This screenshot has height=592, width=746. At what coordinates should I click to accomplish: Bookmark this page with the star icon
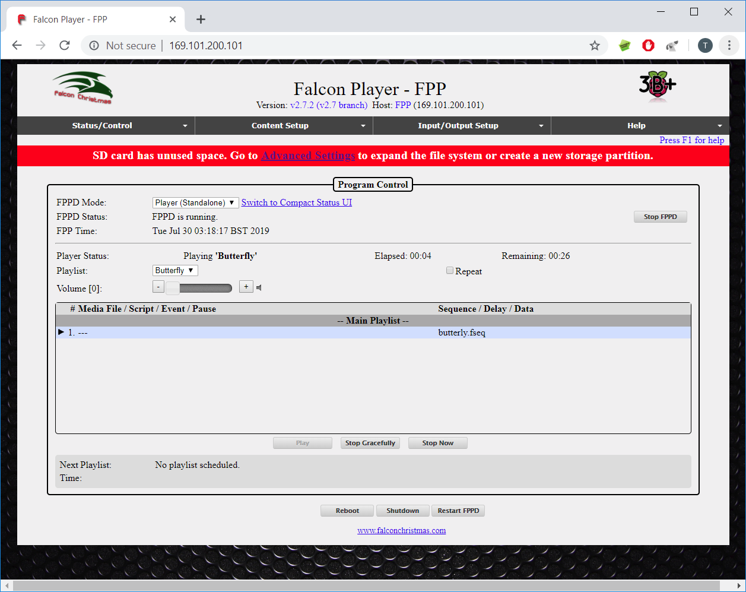tap(595, 46)
